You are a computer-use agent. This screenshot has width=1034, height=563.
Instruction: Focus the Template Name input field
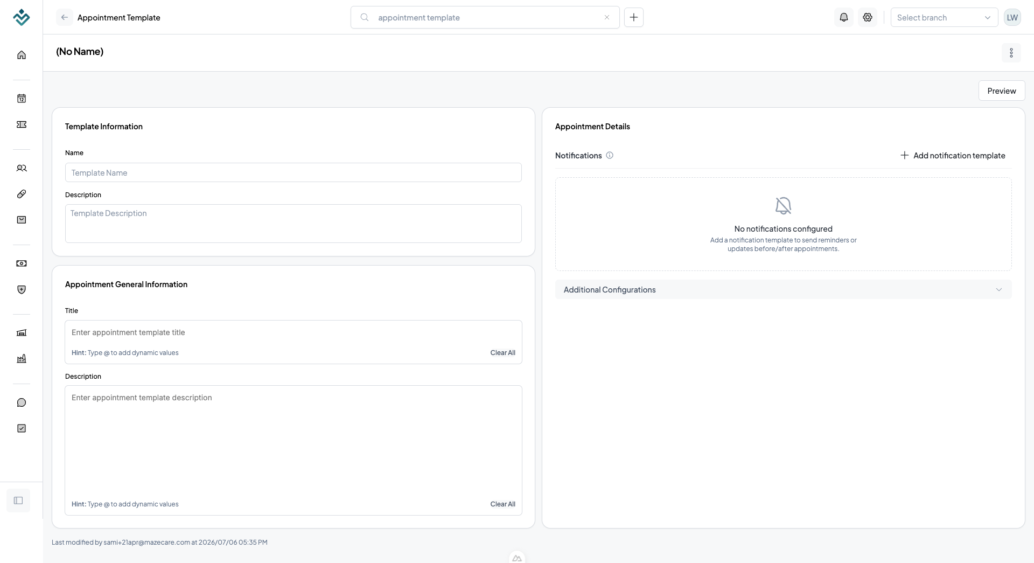294,172
